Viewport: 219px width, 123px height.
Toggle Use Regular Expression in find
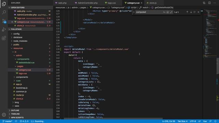(171, 12)
